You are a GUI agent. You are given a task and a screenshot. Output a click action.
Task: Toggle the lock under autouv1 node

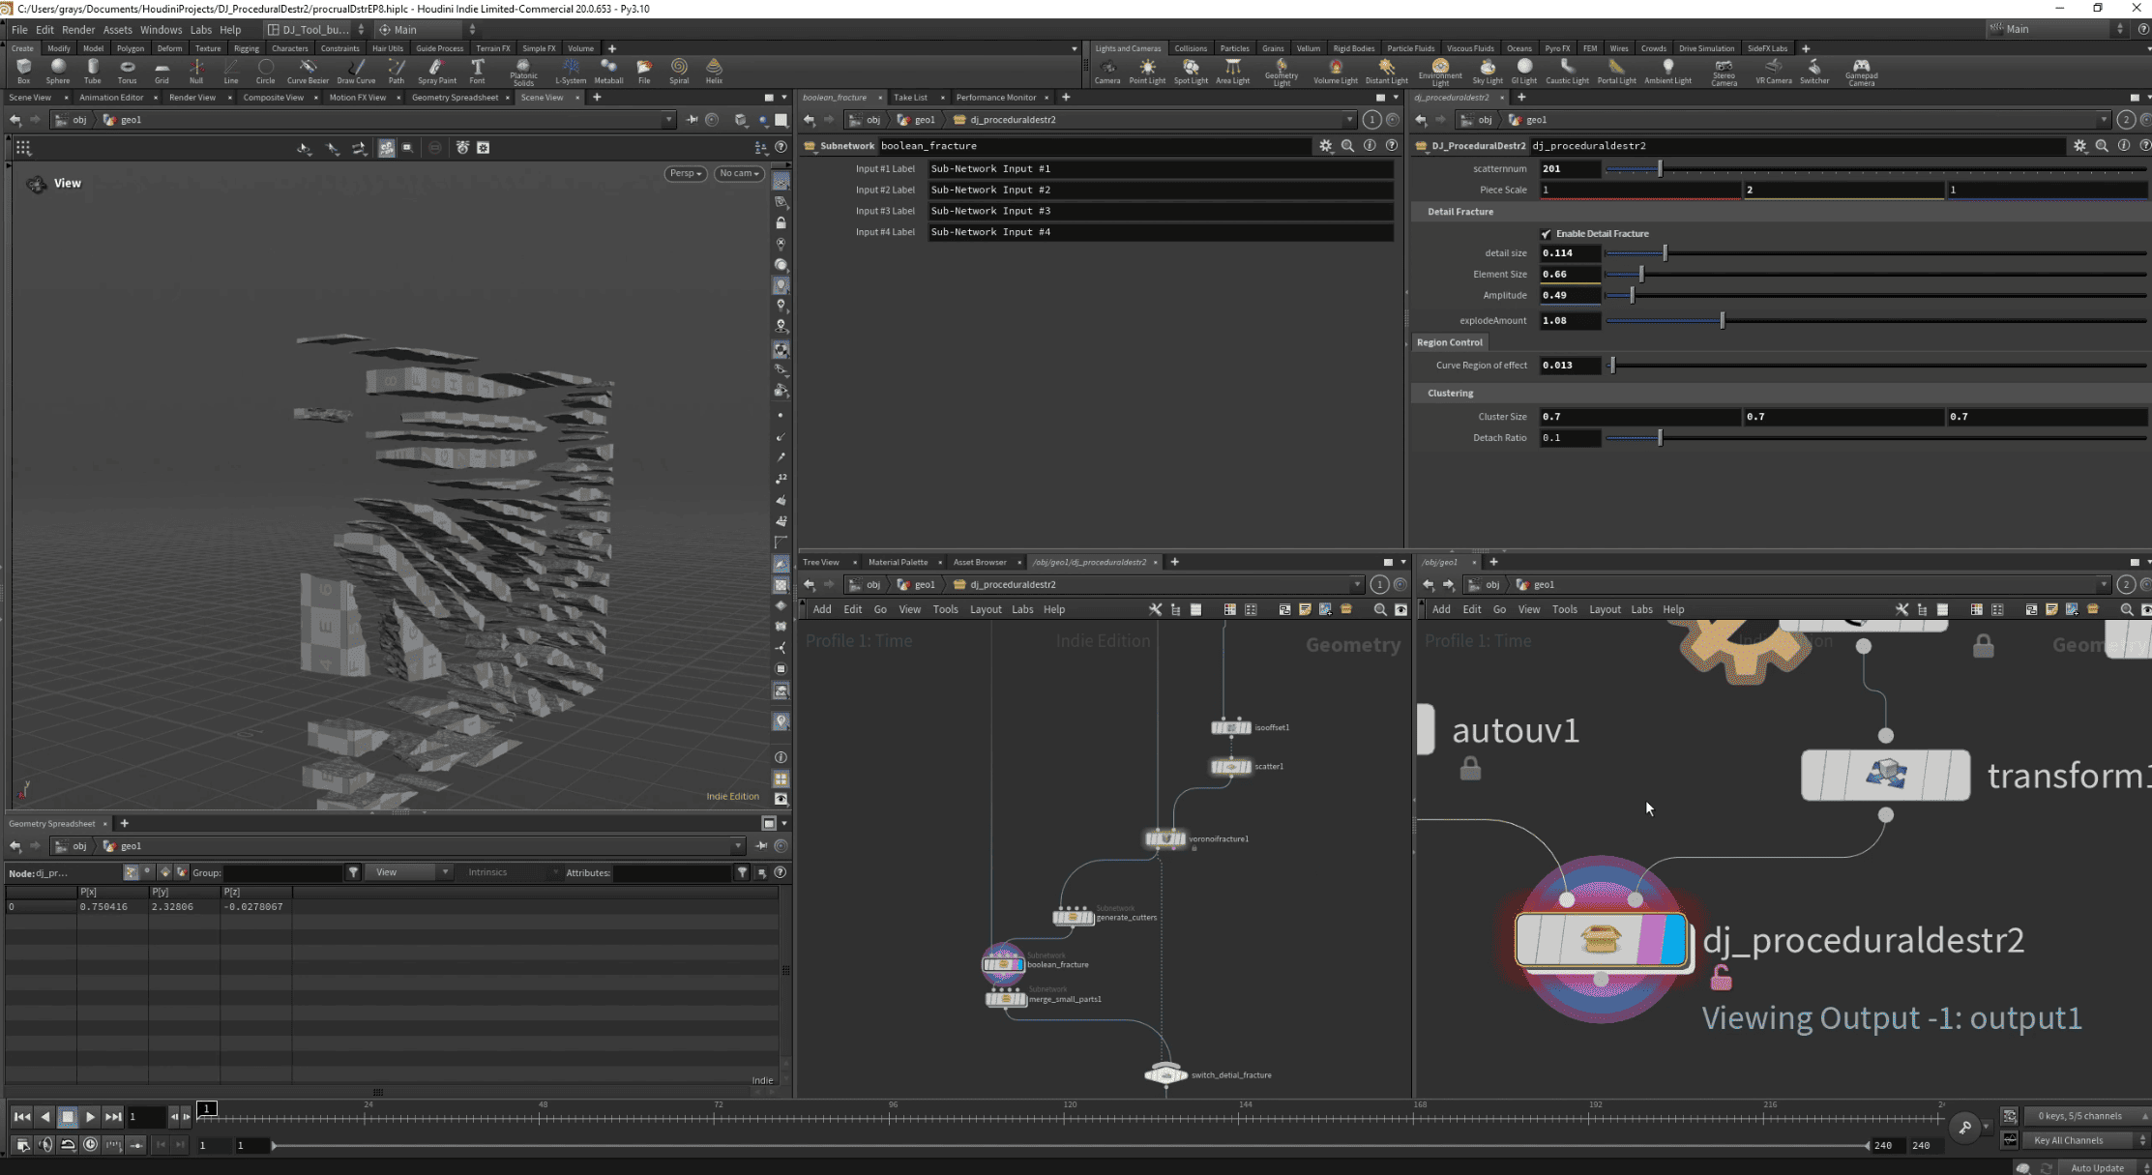coord(1470,769)
